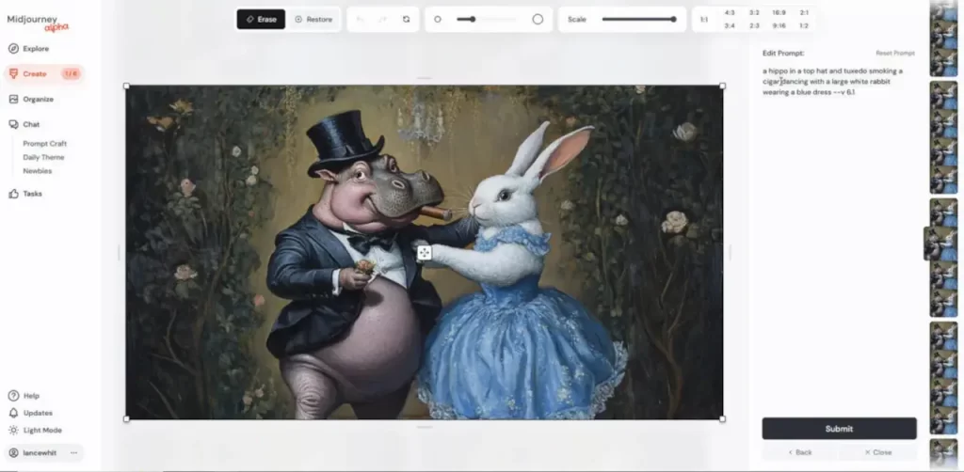Select the Restore tool
Viewport: 964px width, 472px height.
coord(313,19)
